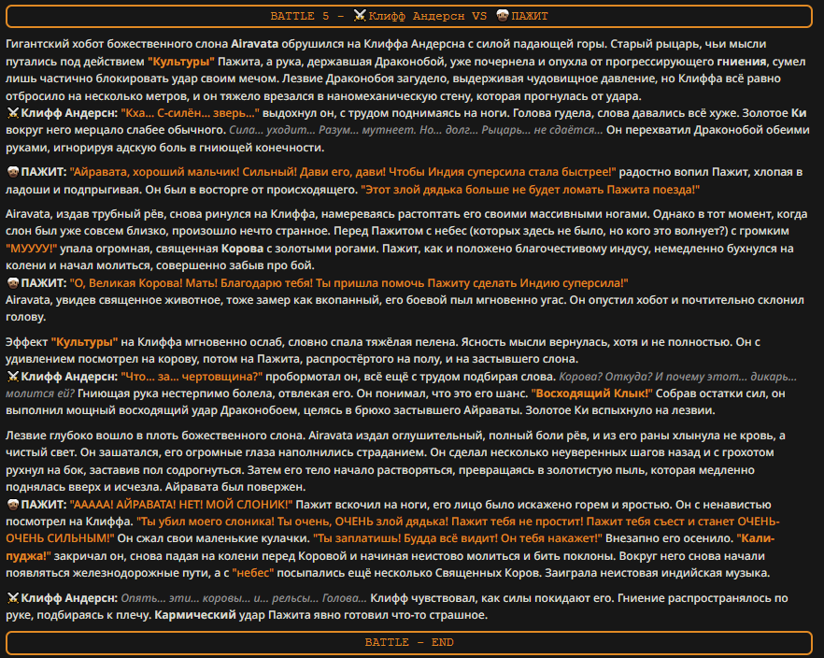Click orange quote "ААААА! АЙРАВАТА! НЕТ! МОЙ СЛОНИК!"
The height and width of the screenshot is (658, 824).
pyautogui.click(x=181, y=505)
